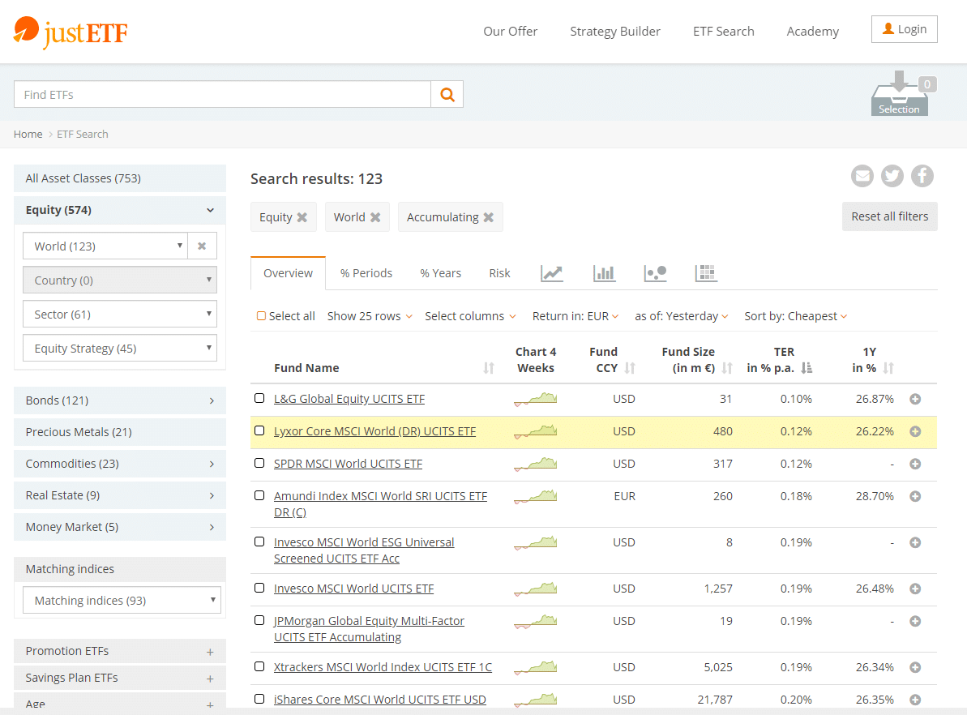Image resolution: width=967 pixels, height=715 pixels.
Task: Add Amundi Index MSCI World SRI to selection
Action: pyautogui.click(x=915, y=496)
